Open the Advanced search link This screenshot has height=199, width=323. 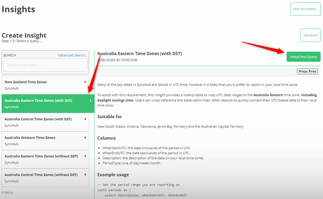pyautogui.click(x=72, y=55)
